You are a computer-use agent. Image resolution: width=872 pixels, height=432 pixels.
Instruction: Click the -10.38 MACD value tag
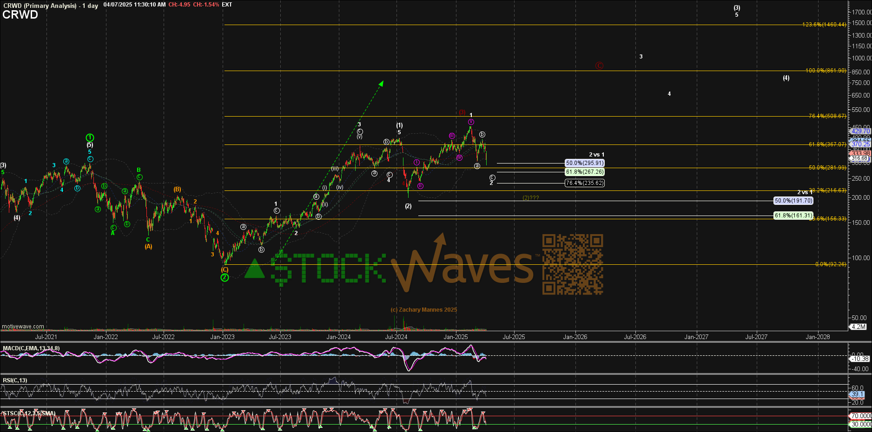(859, 359)
